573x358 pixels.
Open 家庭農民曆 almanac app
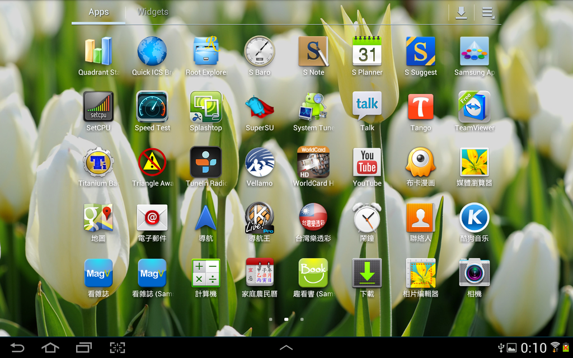point(260,273)
